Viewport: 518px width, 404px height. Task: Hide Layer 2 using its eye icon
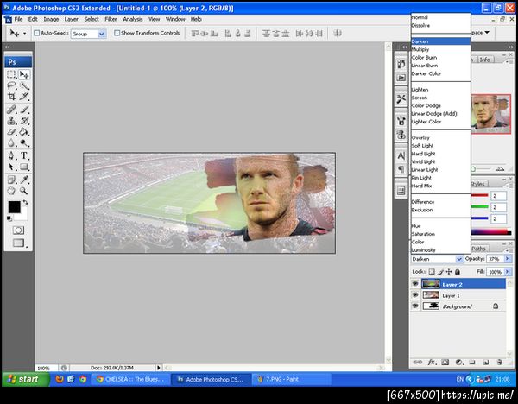[x=415, y=283]
